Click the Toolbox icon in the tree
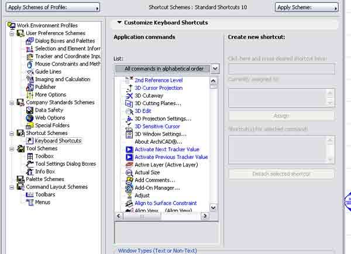Viewport: 351px width, 254px height. pyautogui.click(x=30, y=156)
